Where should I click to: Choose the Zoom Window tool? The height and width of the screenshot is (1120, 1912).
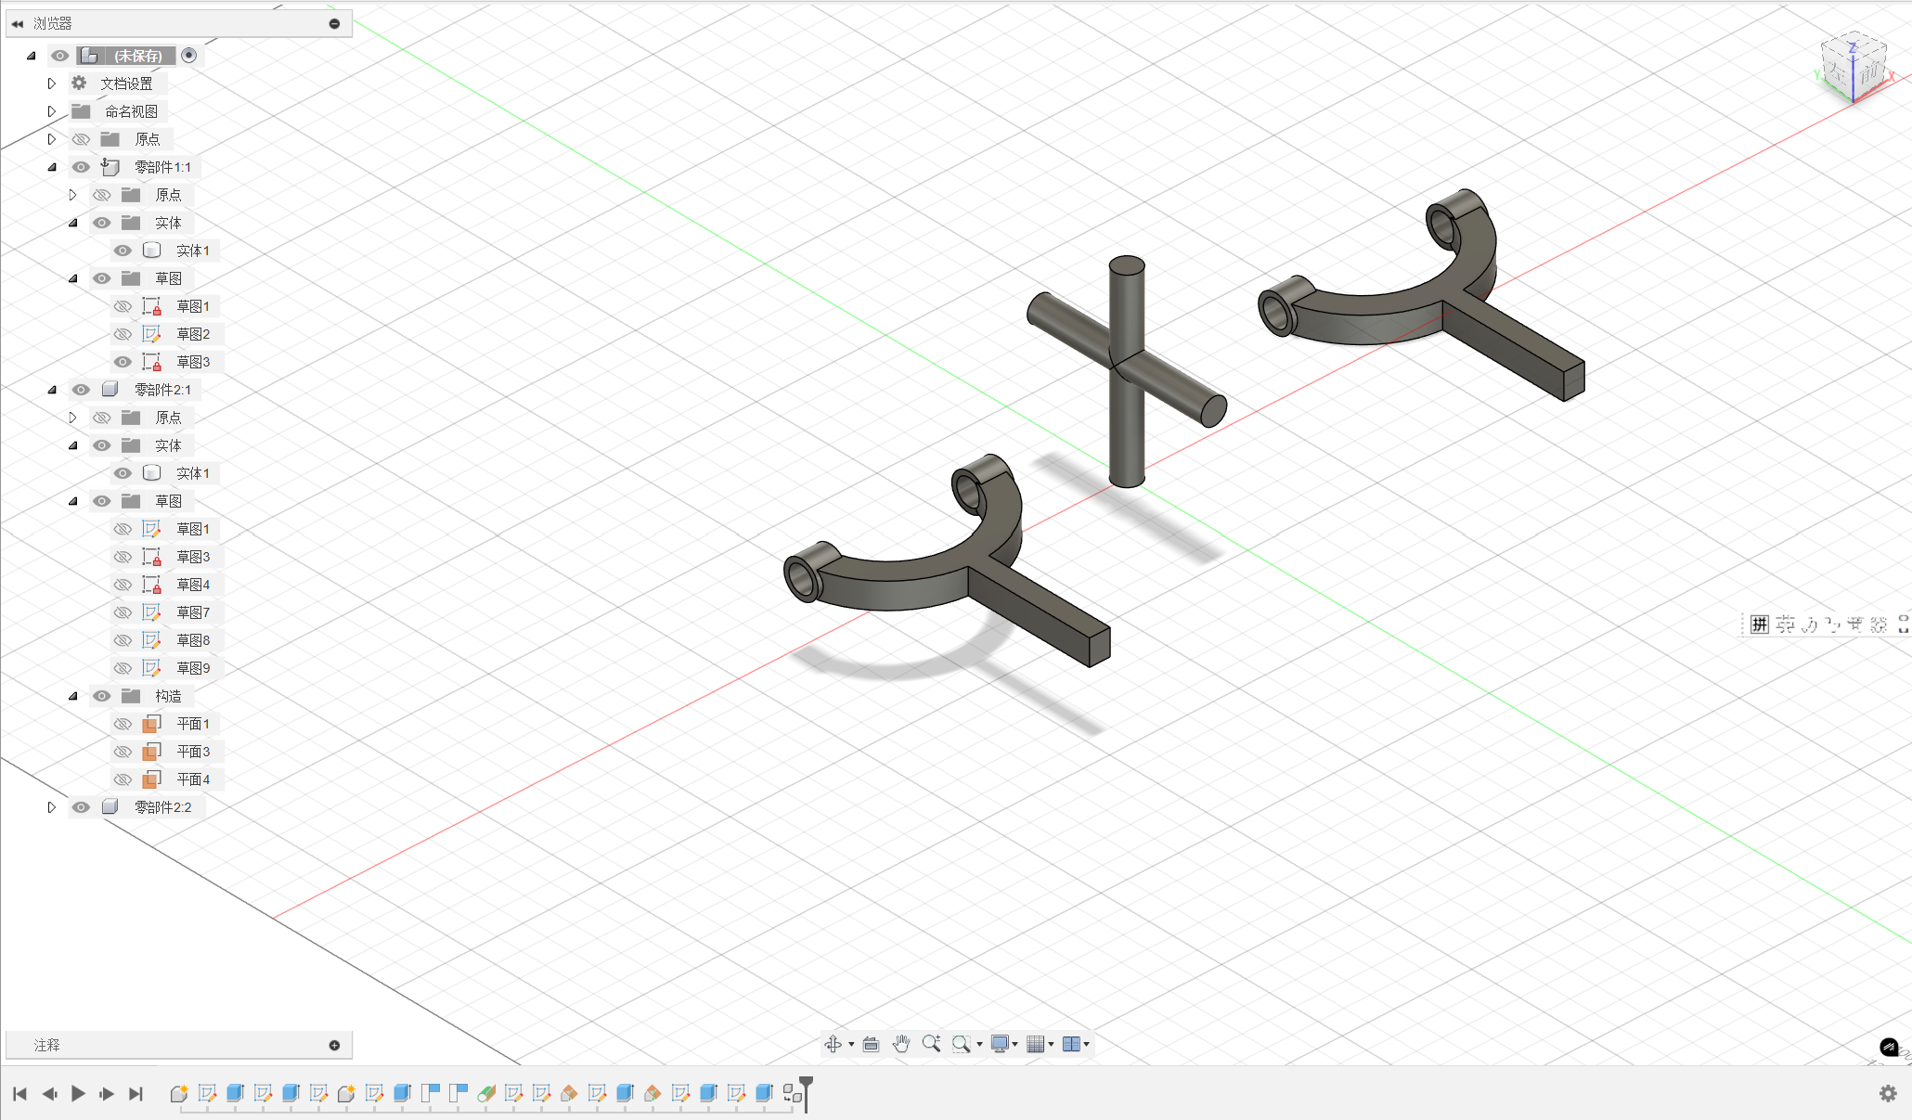coord(961,1044)
